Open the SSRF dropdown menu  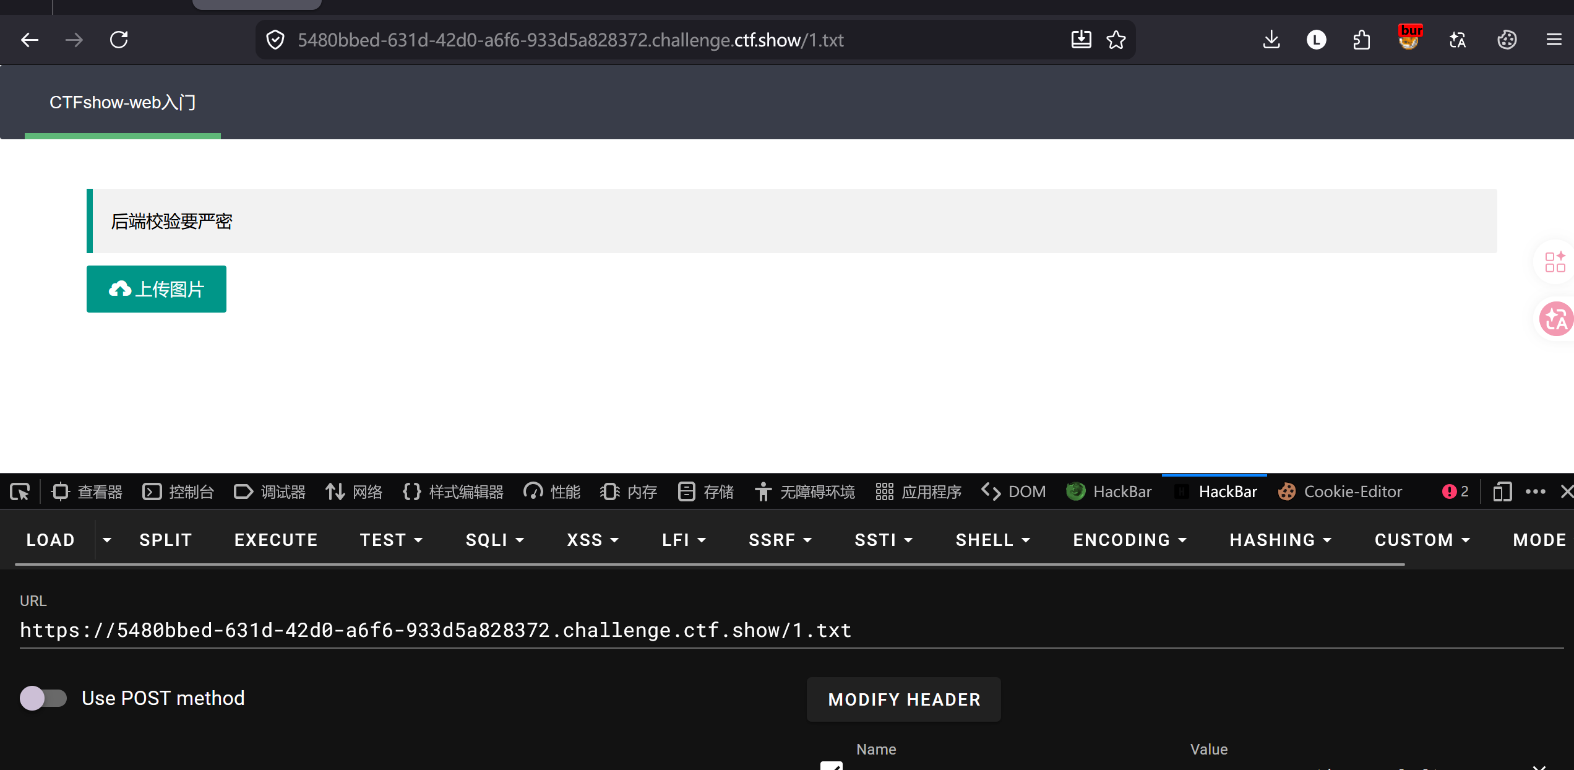[x=780, y=540]
